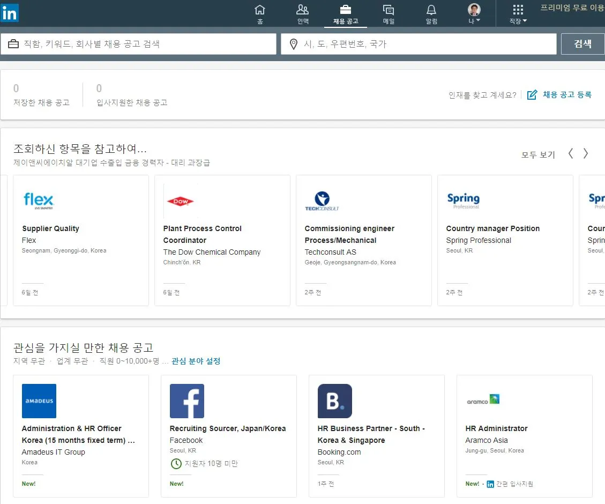The image size is (605, 504).
Task: Click the next carousel arrow
Action: pyautogui.click(x=586, y=153)
